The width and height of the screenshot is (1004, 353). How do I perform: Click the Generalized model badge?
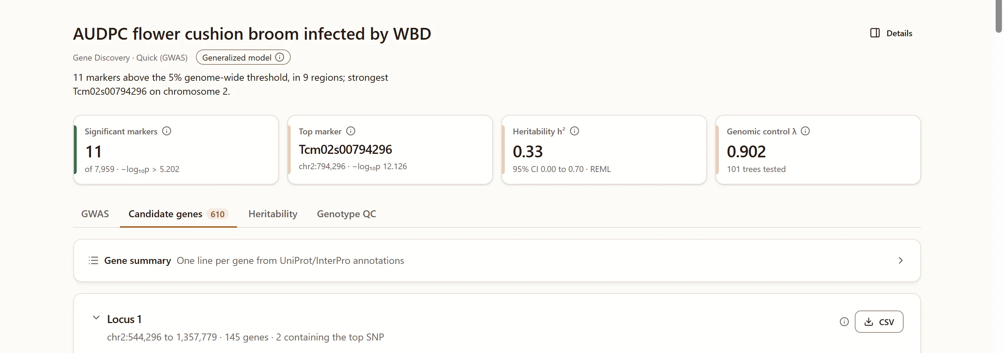coord(243,57)
